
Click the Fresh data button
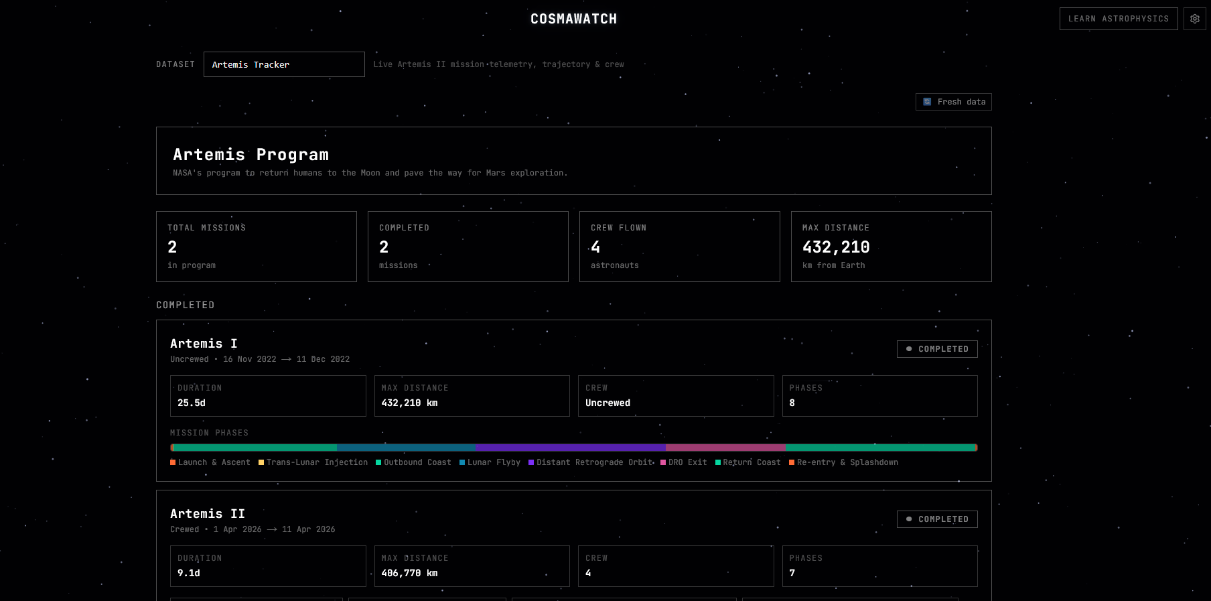(953, 102)
